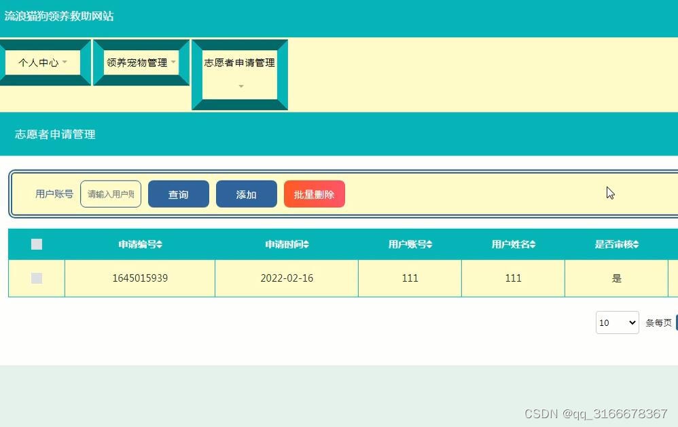Open the 10 per-page dropdown
Image resolution: width=678 pixels, height=427 pixels.
(617, 322)
